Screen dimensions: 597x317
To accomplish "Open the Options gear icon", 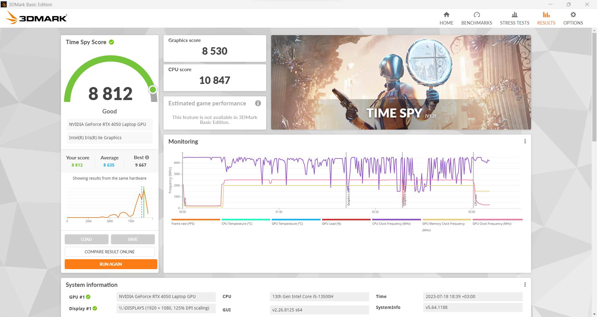I will click(x=573, y=15).
